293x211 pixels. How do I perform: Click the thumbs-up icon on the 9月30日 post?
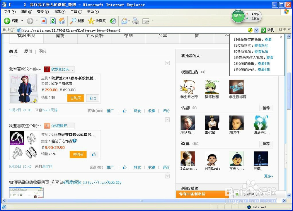pyautogui.click(x=125, y=167)
